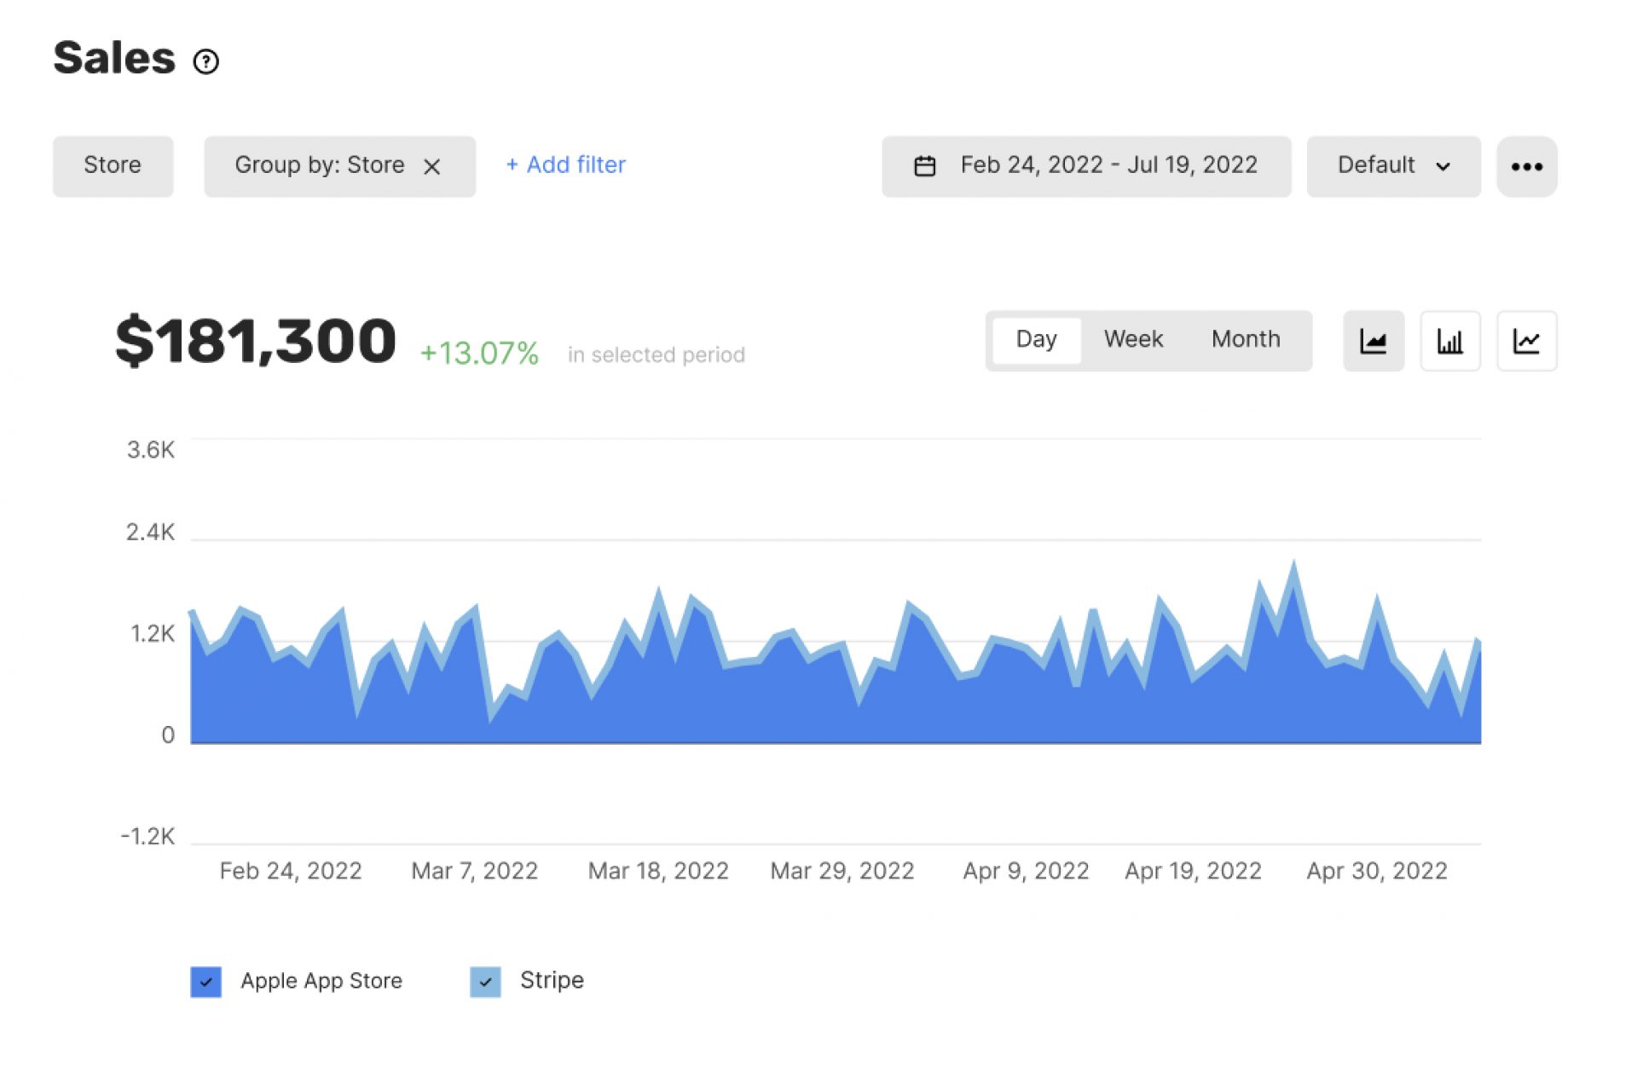Open the Store filter dropdown
The width and height of the screenshot is (1637, 1089).
click(113, 165)
